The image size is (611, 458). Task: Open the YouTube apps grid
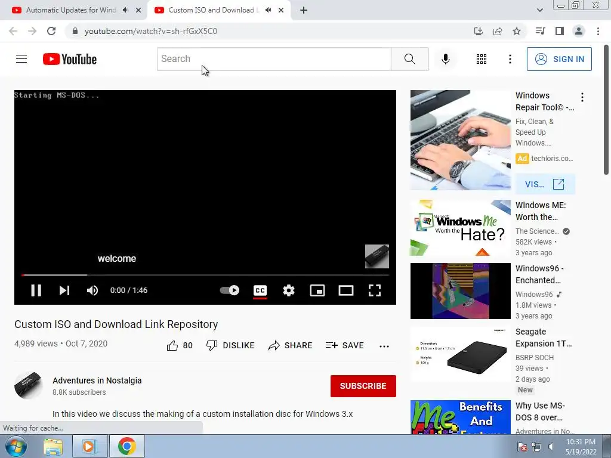(482, 59)
